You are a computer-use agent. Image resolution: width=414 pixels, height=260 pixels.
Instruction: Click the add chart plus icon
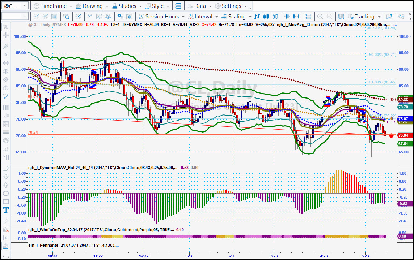pyautogui.click(x=389, y=17)
